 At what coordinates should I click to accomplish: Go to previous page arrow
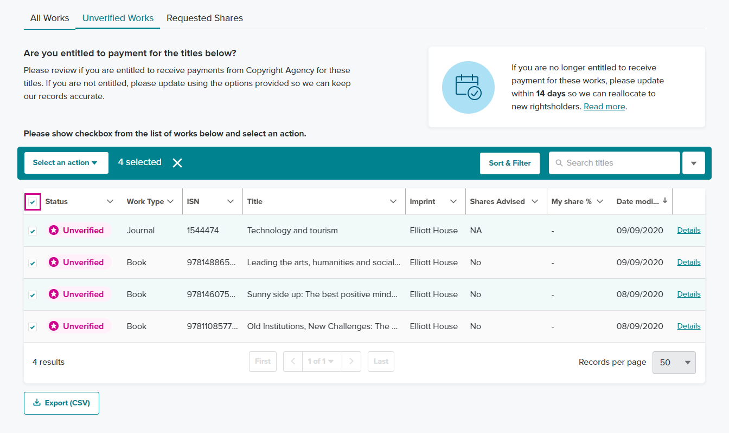coord(293,362)
